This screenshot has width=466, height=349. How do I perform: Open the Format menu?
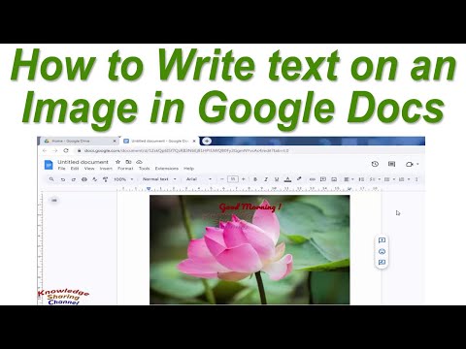pos(125,169)
